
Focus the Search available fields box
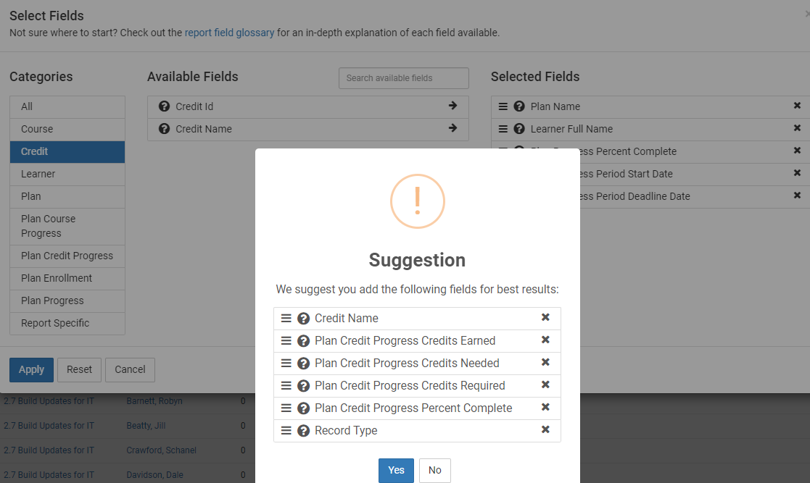pos(403,78)
